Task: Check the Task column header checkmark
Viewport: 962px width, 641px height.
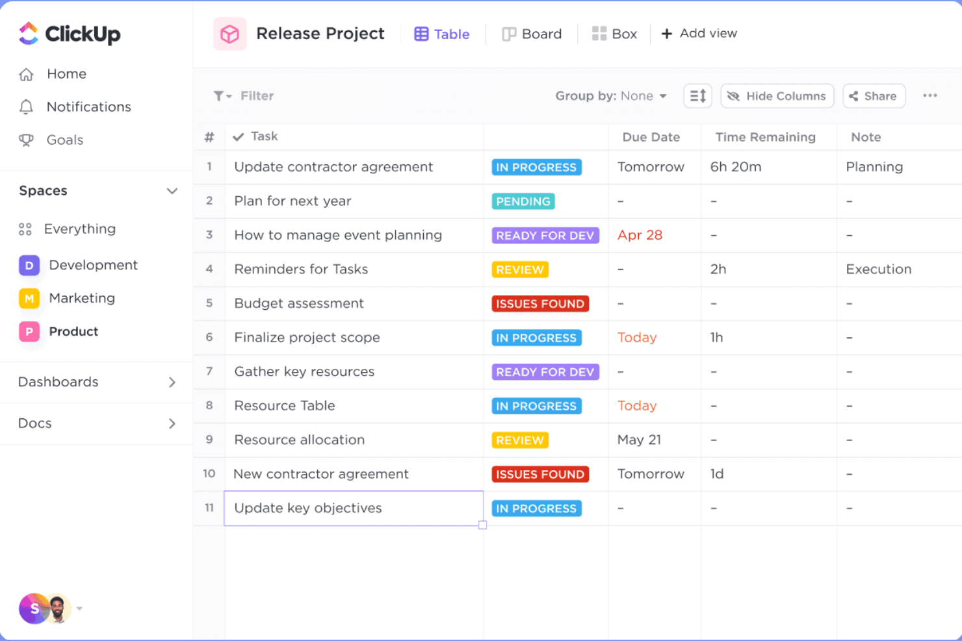Action: click(239, 136)
